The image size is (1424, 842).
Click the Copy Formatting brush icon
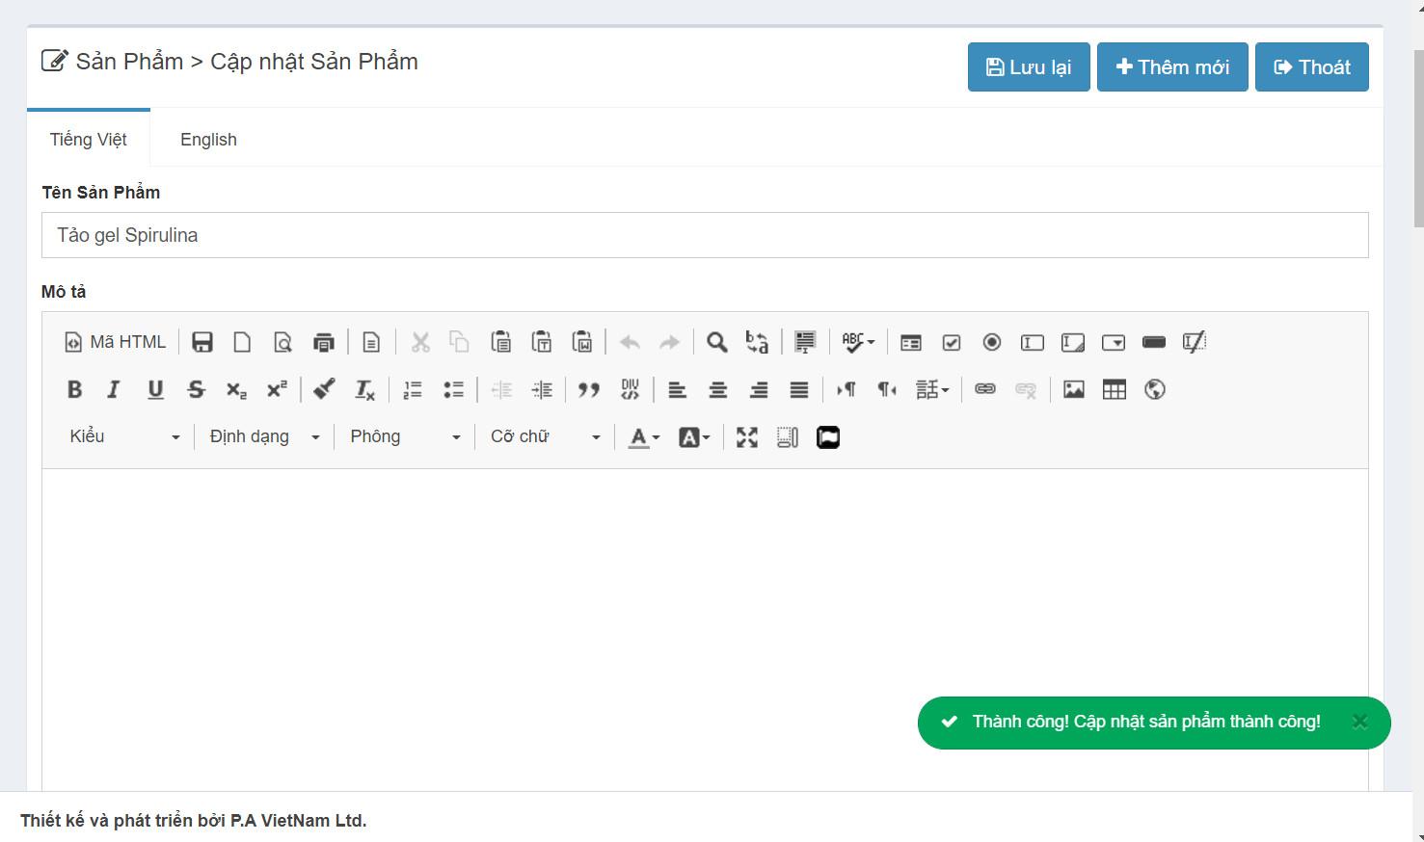pyautogui.click(x=324, y=389)
